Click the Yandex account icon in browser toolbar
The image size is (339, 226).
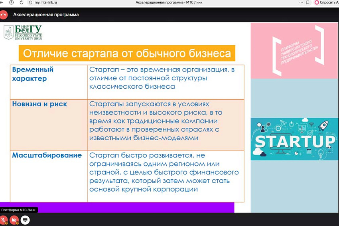(12, 2)
